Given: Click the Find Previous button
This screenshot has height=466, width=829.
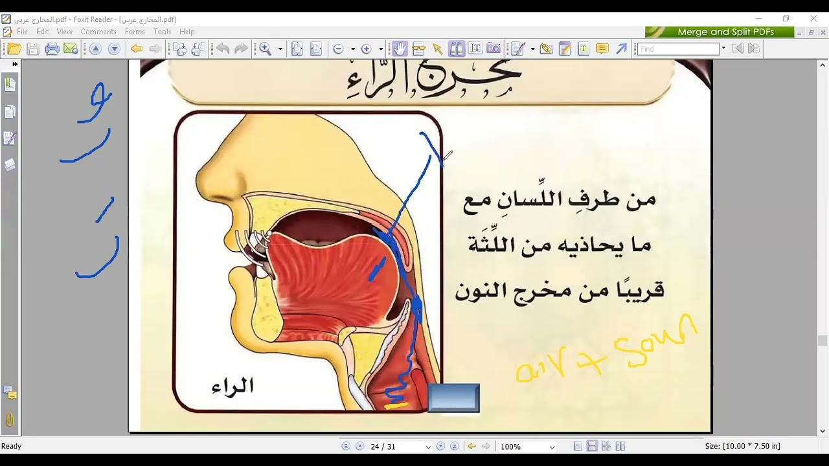Looking at the screenshot, I should click(737, 49).
